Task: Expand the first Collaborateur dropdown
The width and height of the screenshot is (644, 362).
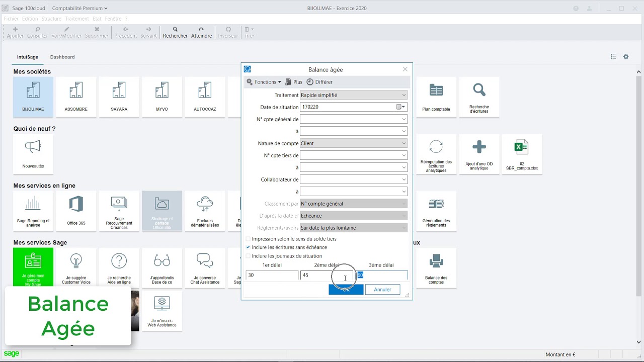Action: click(404, 179)
